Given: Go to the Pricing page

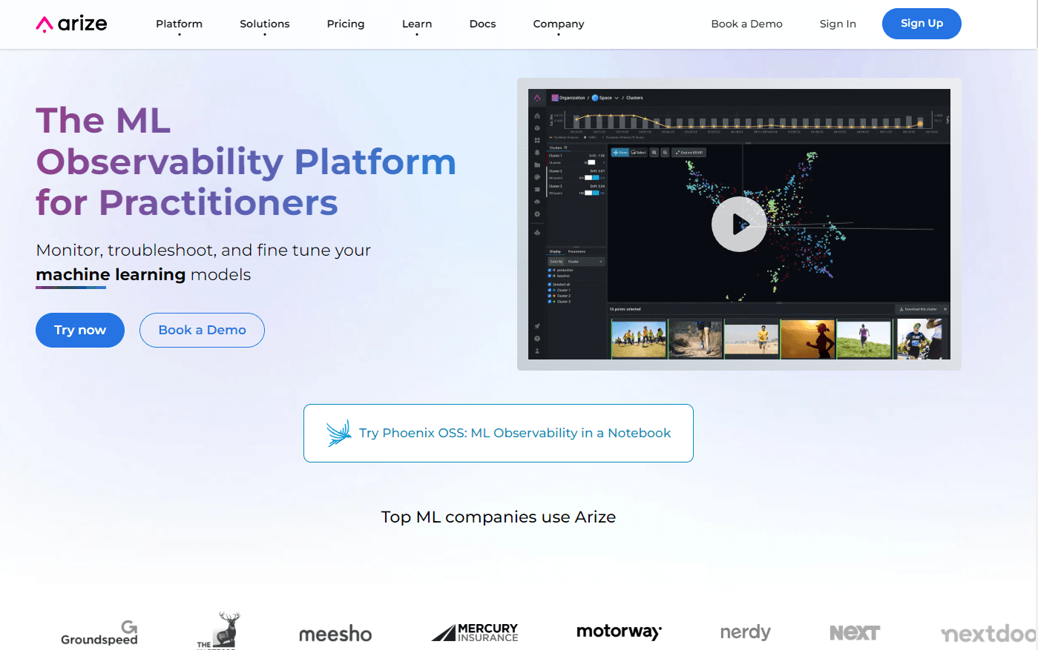Looking at the screenshot, I should pos(346,24).
